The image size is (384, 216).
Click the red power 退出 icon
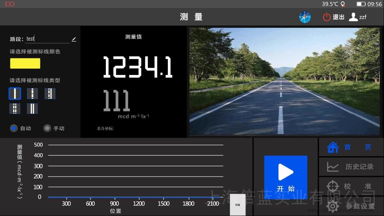pos(327,17)
